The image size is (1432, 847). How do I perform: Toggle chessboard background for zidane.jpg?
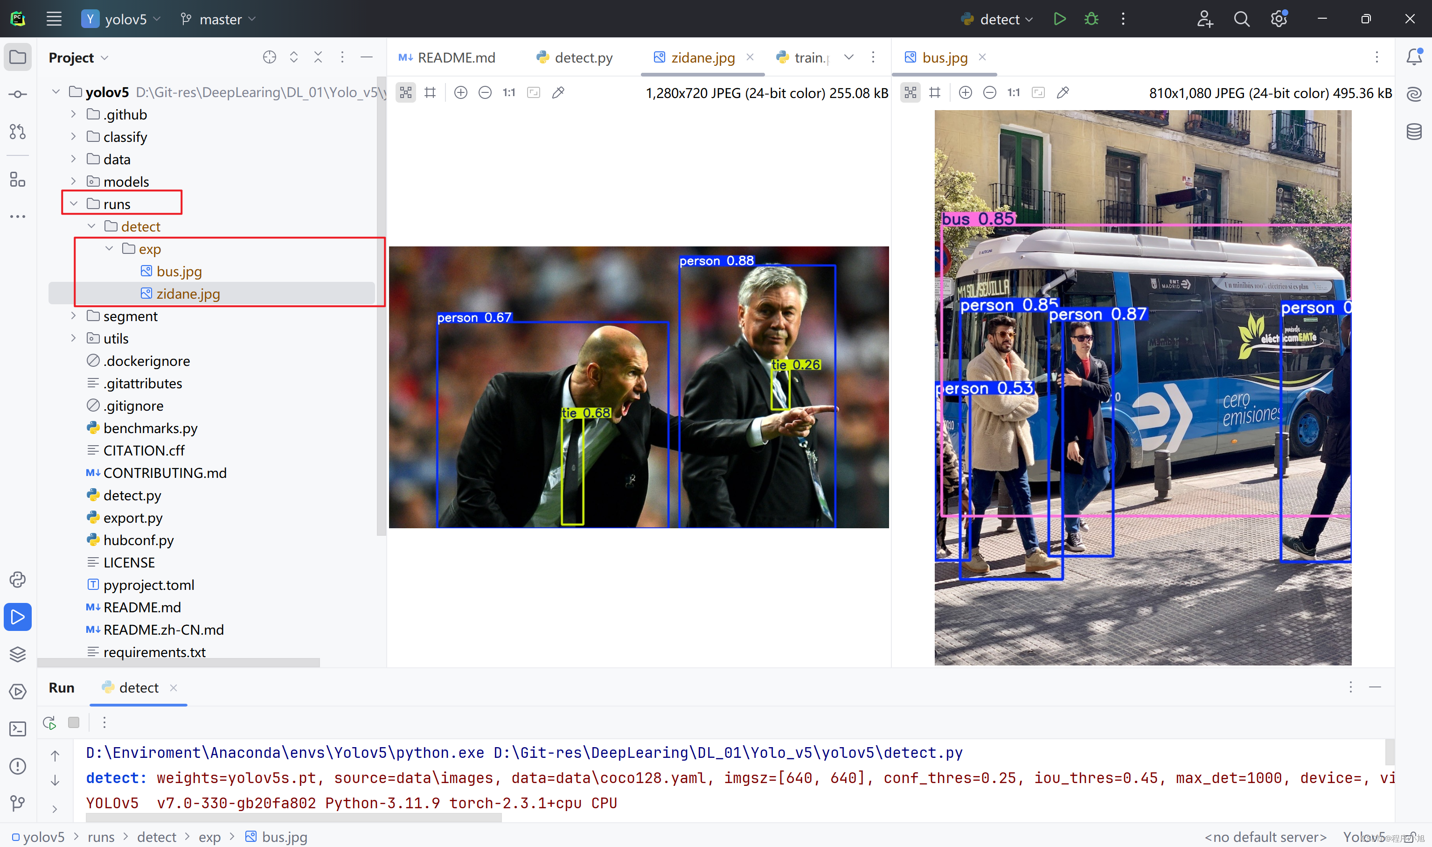click(x=406, y=92)
